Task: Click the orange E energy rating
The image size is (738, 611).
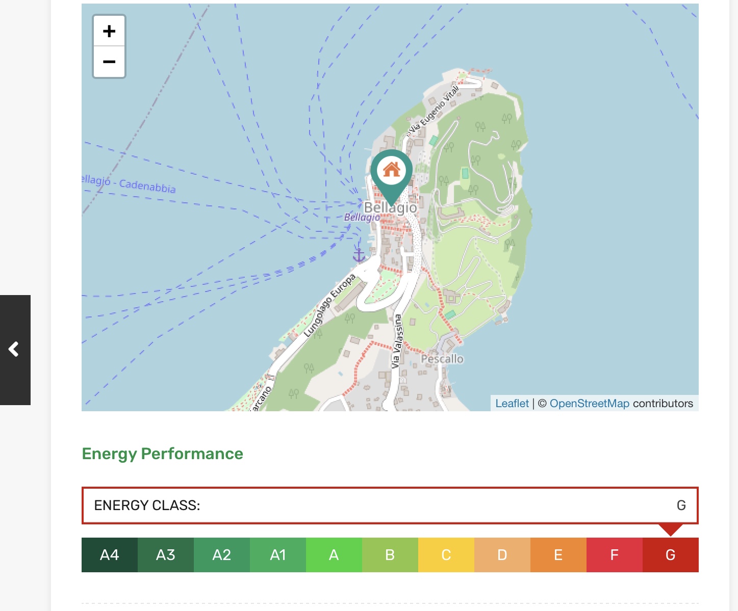Action: coord(558,555)
